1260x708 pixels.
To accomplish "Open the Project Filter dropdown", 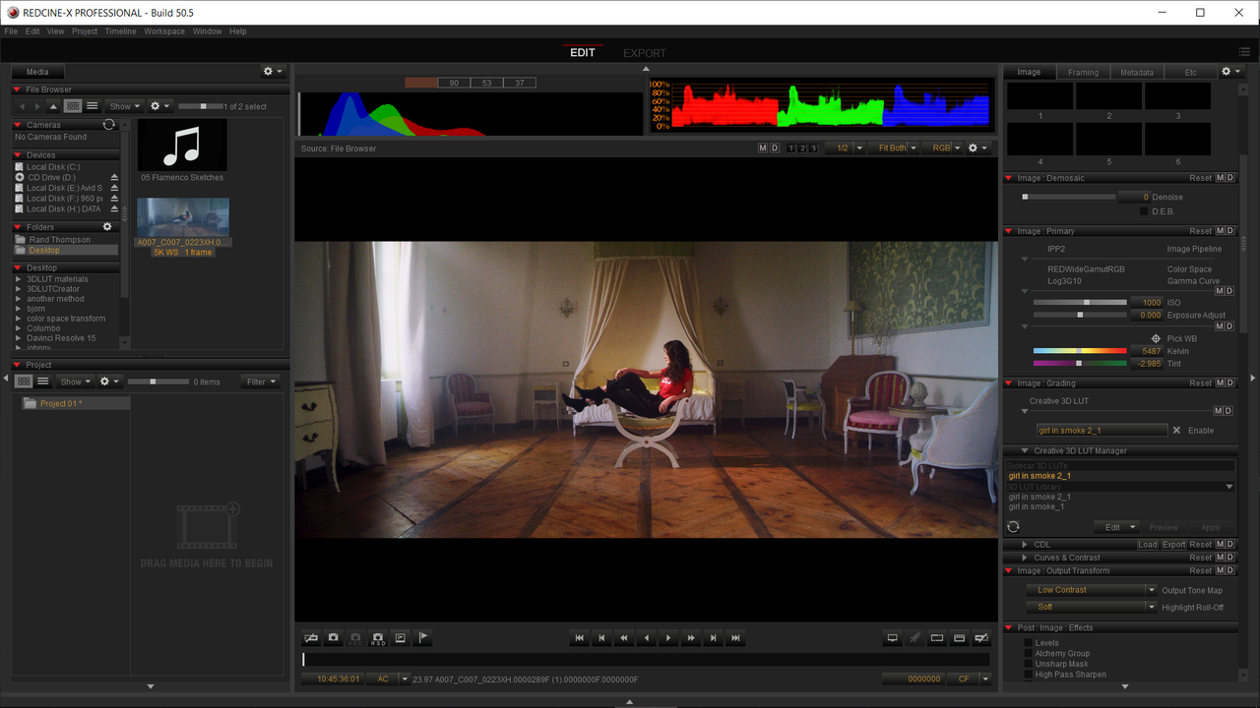I will [261, 382].
